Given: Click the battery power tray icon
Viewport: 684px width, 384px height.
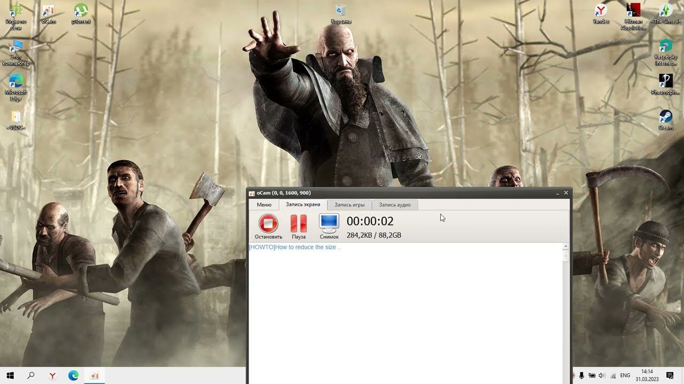Looking at the screenshot, I should [x=592, y=375].
